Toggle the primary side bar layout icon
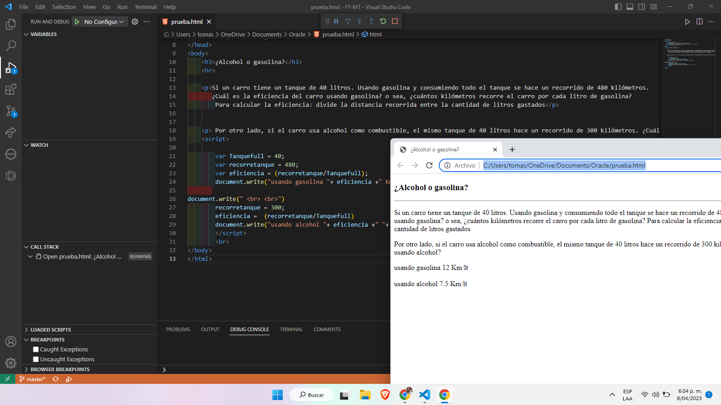The height and width of the screenshot is (405, 721). pyautogui.click(x=618, y=7)
